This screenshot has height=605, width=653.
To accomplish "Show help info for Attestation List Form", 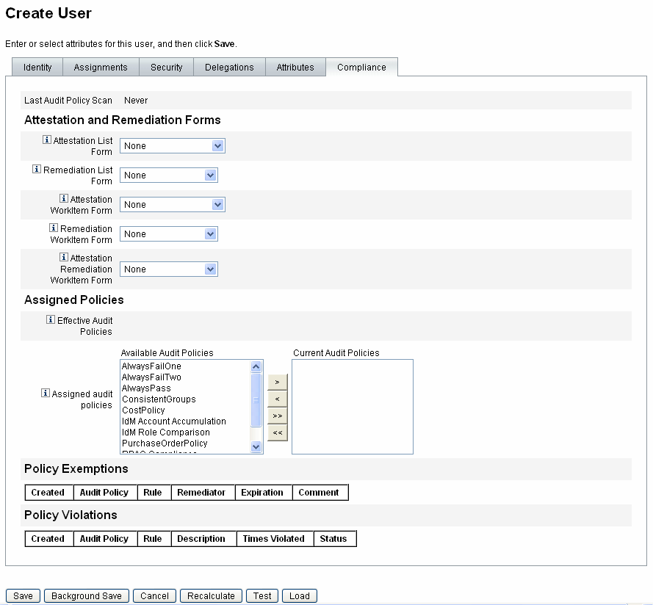I will coord(47,140).
